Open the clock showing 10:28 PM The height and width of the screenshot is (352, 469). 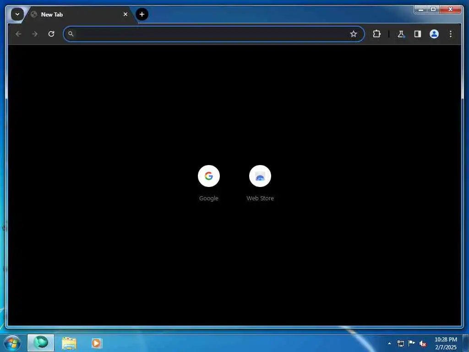pos(446,343)
